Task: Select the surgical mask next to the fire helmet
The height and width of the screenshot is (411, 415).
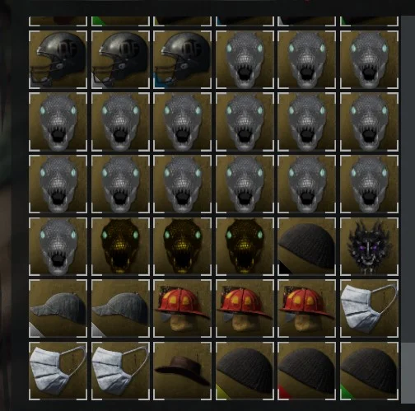Action: click(369, 309)
